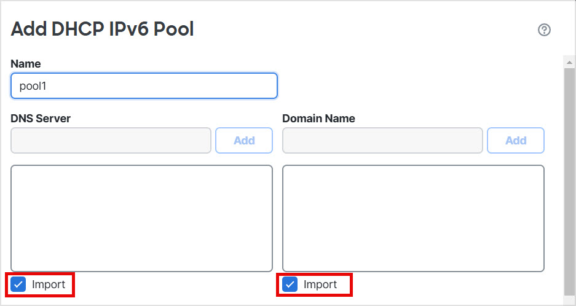
Task: Select the empty Domain Name list box
Action: coord(413,218)
